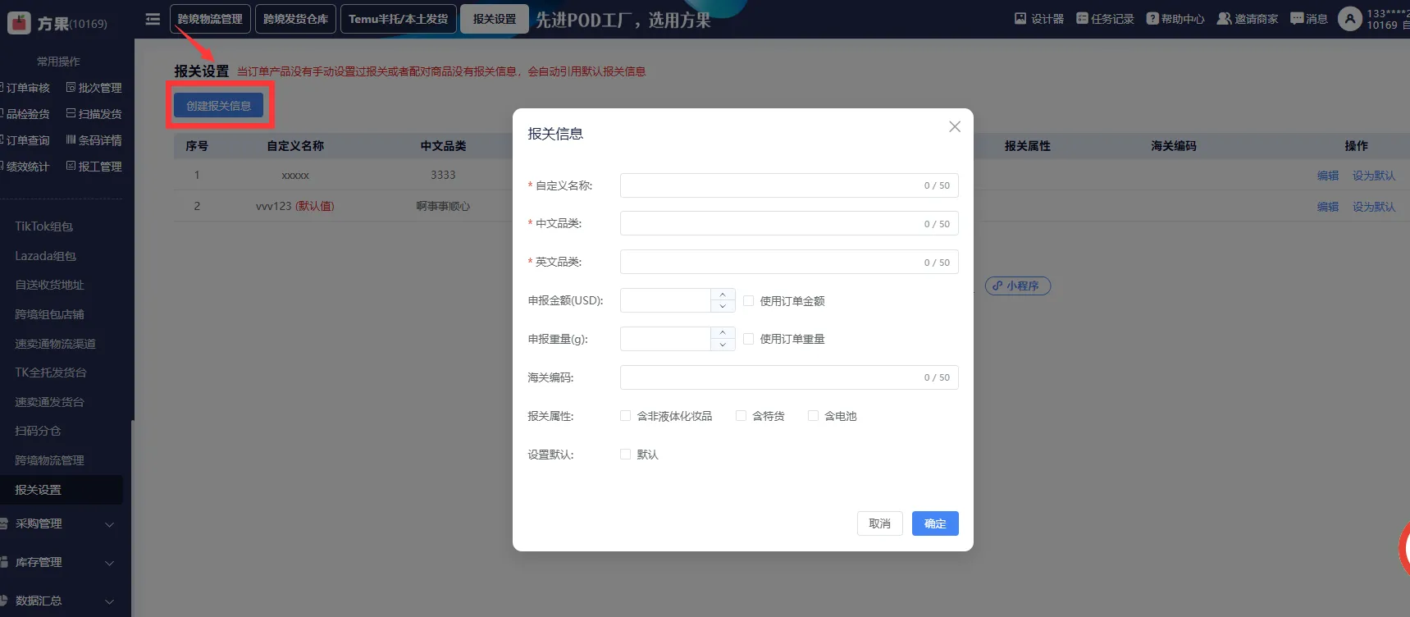Open 条码详情 shortcut
This screenshot has height=617, width=1410.
(x=94, y=140)
